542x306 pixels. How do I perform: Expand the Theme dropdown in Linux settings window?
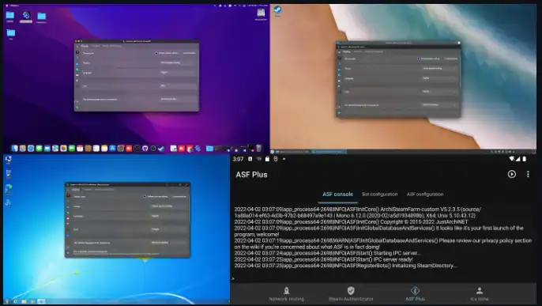[x=439, y=69]
